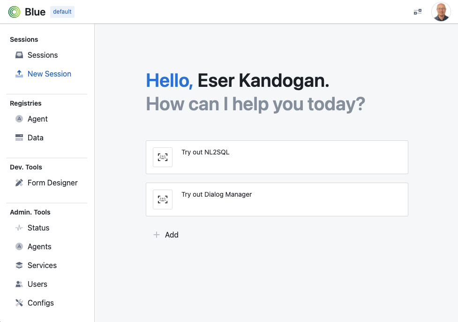The height and width of the screenshot is (322, 458).
Task: Click the flow diagram icon in header
Action: (x=417, y=12)
